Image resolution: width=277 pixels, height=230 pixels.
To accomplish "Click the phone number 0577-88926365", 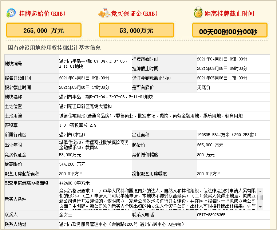I will 211,215.
